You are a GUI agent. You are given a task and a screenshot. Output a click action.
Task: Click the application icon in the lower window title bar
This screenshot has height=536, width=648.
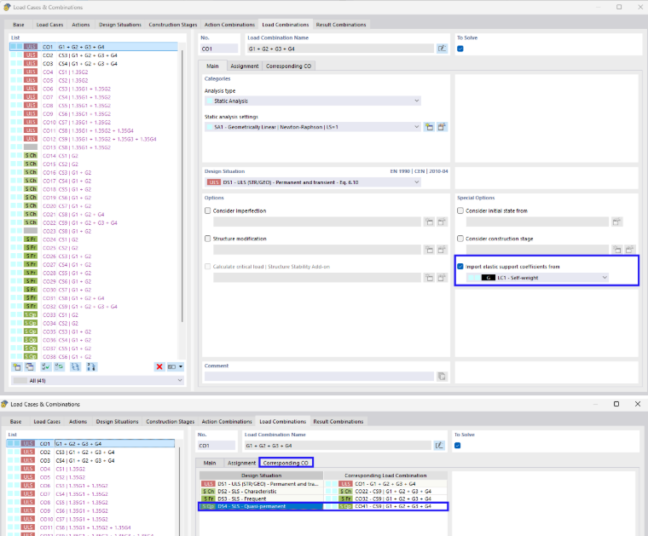pyautogui.click(x=4, y=404)
